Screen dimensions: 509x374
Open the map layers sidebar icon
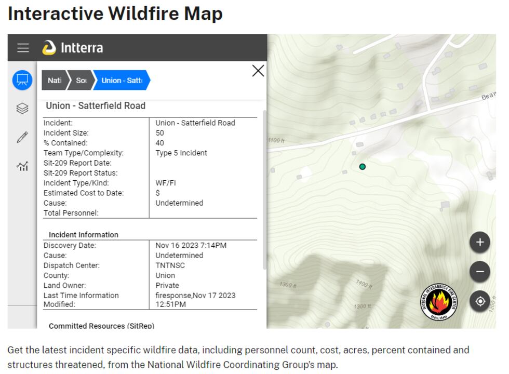pyautogui.click(x=22, y=108)
